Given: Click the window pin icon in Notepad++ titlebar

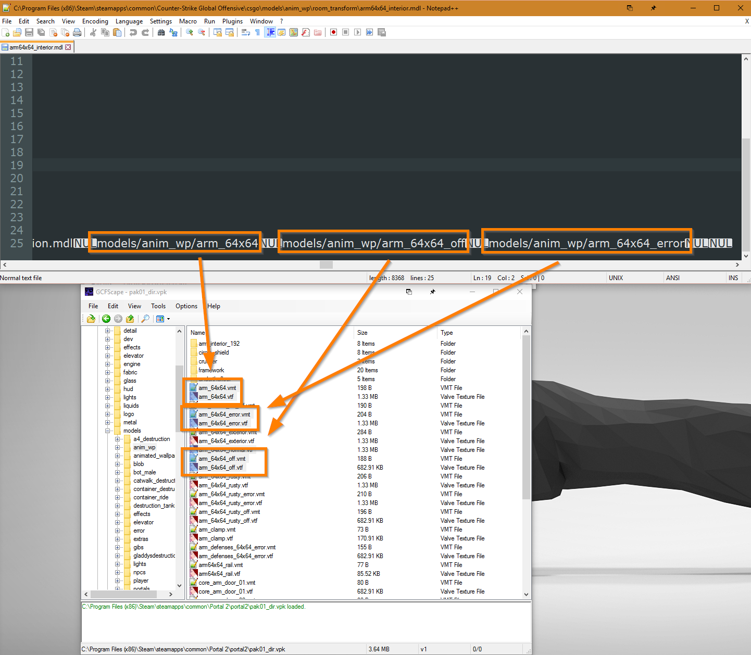Looking at the screenshot, I should click(x=653, y=8).
